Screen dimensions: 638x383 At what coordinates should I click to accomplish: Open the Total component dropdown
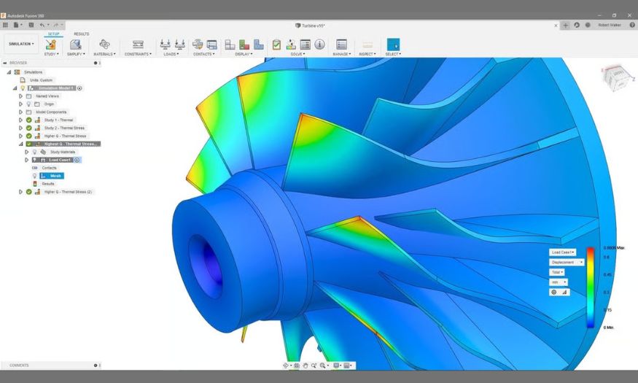556,272
